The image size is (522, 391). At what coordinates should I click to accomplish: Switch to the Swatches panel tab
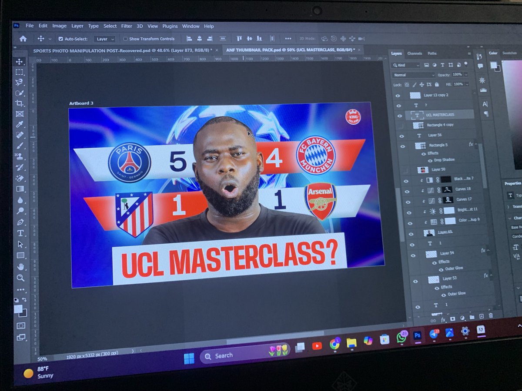(x=509, y=53)
